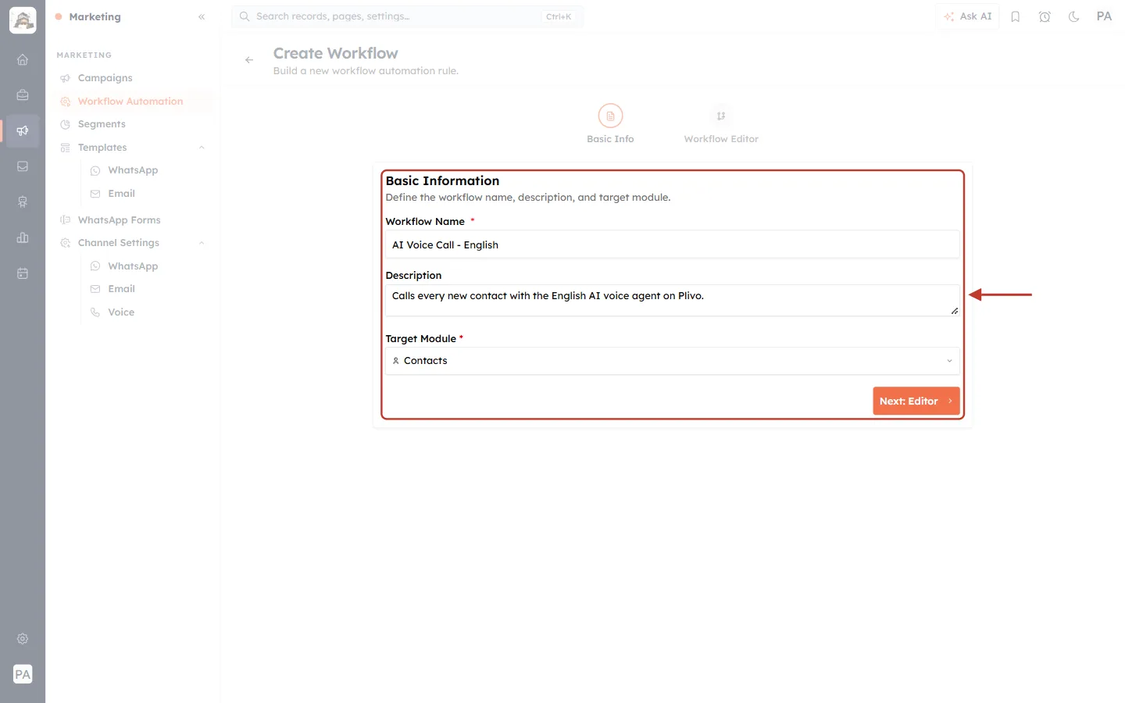The width and height of the screenshot is (1125, 703).
Task: Click the bookmark icon in the top bar
Action: pos(1016,16)
